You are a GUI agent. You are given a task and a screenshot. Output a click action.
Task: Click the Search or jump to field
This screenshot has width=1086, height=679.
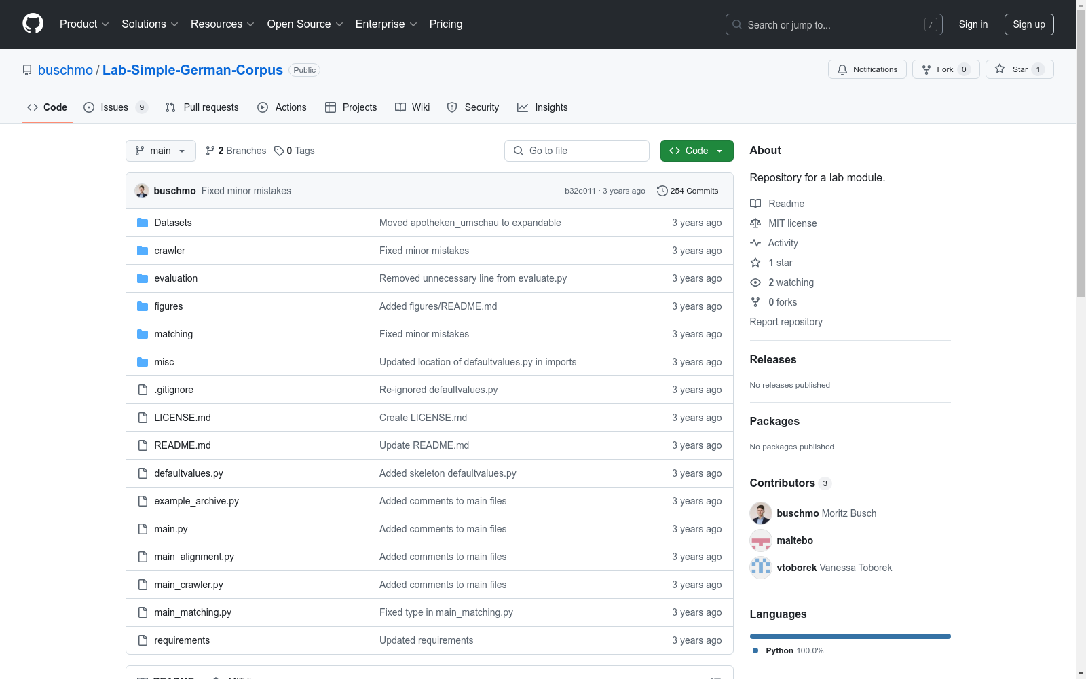(834, 24)
